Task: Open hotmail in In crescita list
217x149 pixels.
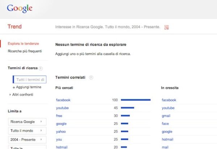Action: tap(167, 140)
